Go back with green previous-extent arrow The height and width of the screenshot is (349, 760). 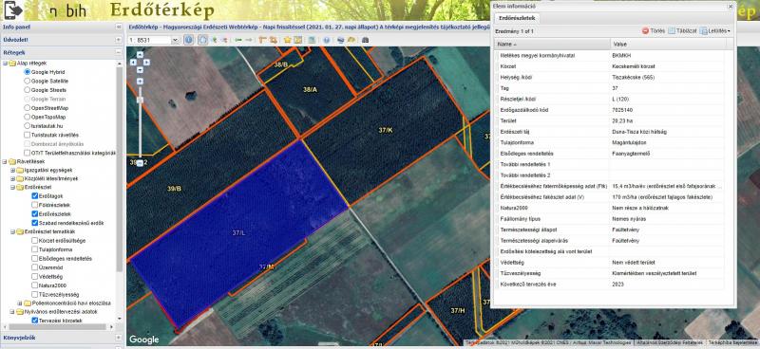click(238, 40)
